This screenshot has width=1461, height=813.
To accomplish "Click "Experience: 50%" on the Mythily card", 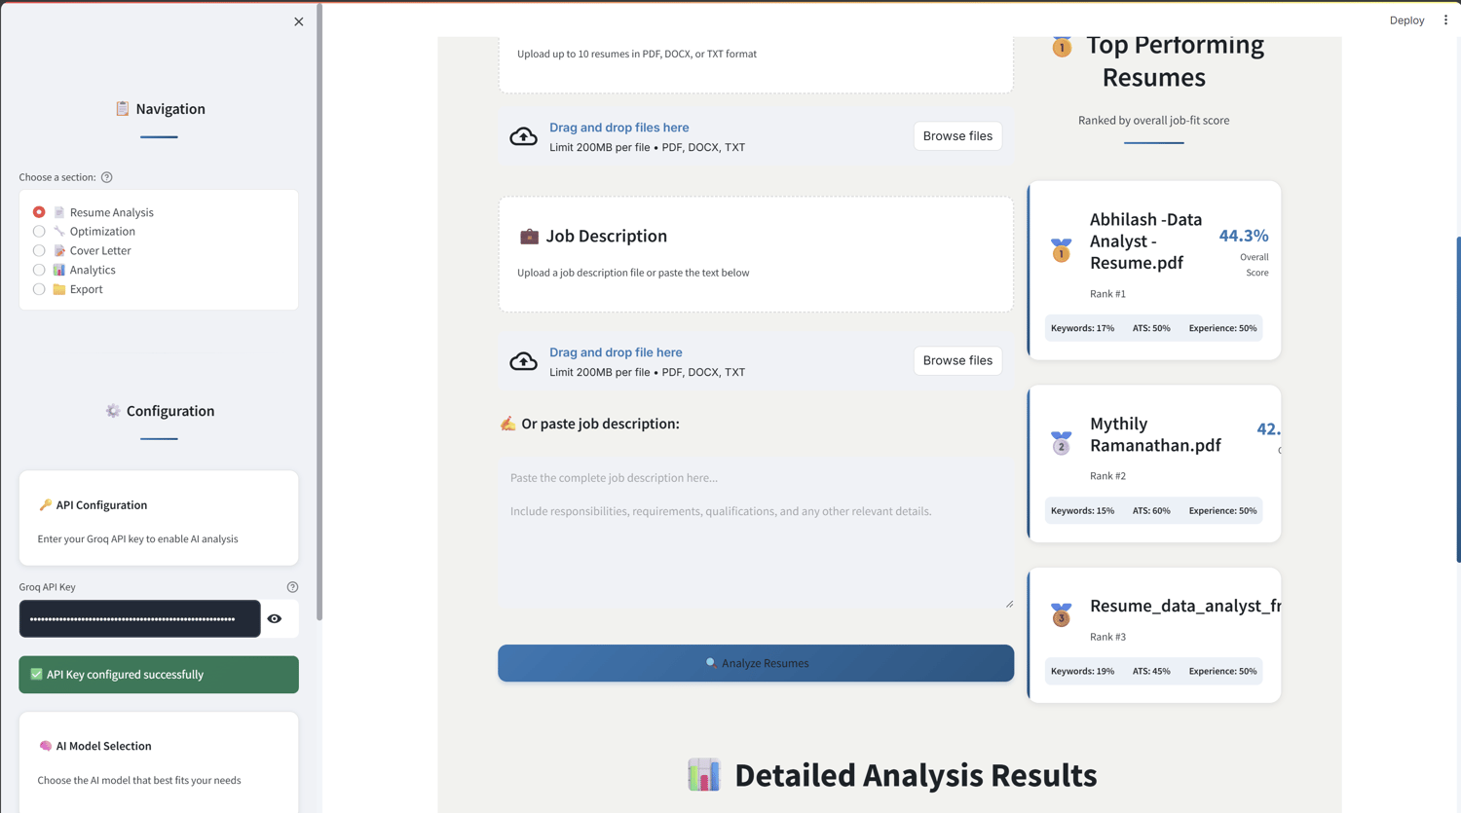I will click(1222, 510).
